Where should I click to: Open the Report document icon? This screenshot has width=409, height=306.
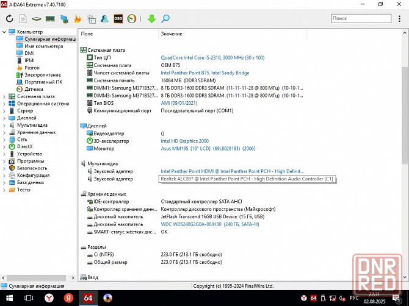tap(23, 18)
